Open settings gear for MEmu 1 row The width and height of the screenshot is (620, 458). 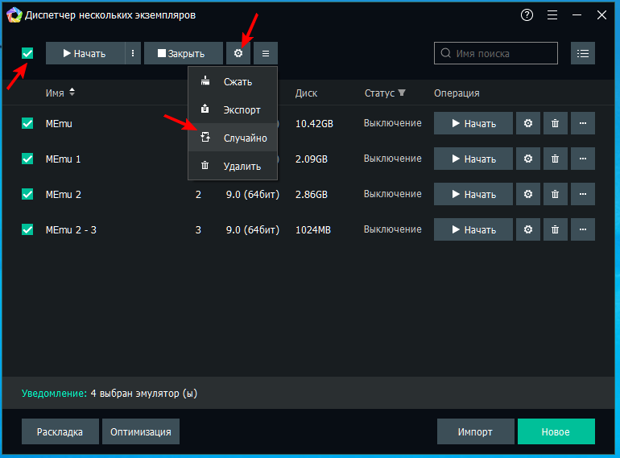click(528, 159)
